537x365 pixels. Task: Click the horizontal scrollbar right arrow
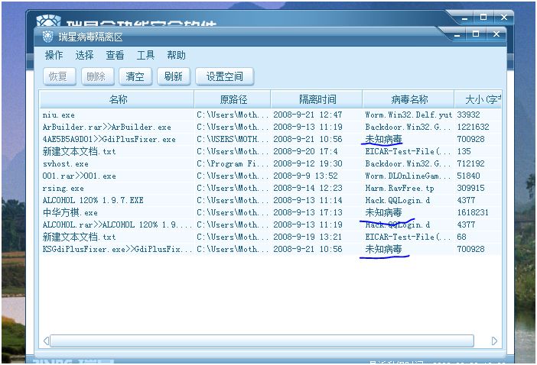click(494, 341)
